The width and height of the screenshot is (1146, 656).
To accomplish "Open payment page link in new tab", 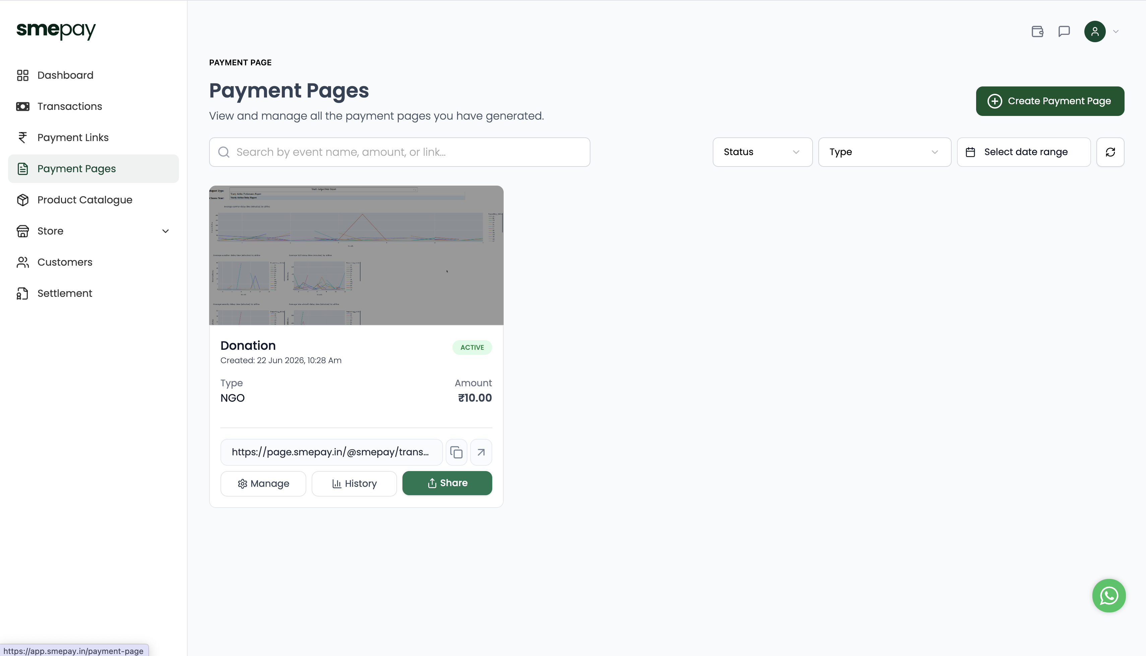I will coord(481,452).
